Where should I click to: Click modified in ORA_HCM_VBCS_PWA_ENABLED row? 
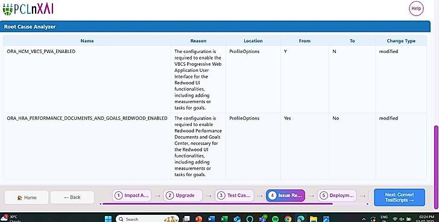click(x=388, y=51)
